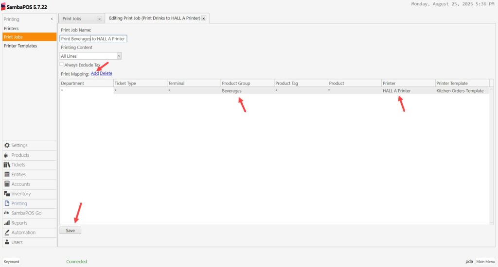Click Delete print mapping link
Viewport: 498px width, 267px height.
tap(106, 73)
